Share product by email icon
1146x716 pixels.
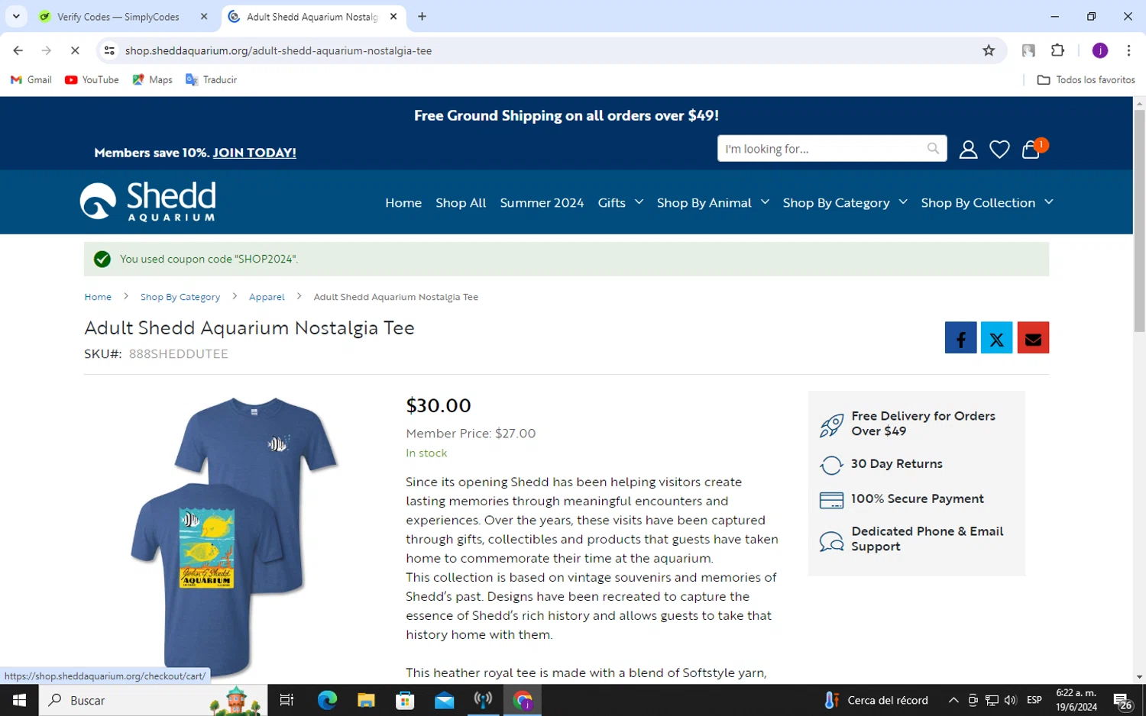pos(1033,337)
